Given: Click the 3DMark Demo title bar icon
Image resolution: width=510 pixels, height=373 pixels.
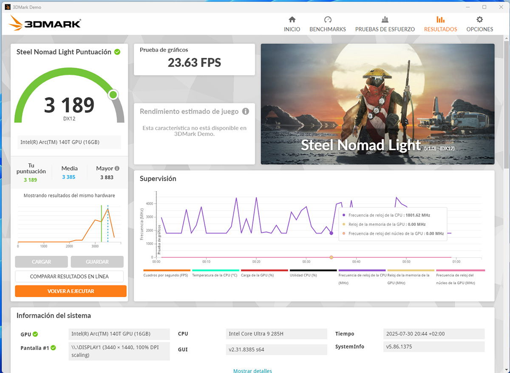Looking at the screenshot, I should pos(7,7).
